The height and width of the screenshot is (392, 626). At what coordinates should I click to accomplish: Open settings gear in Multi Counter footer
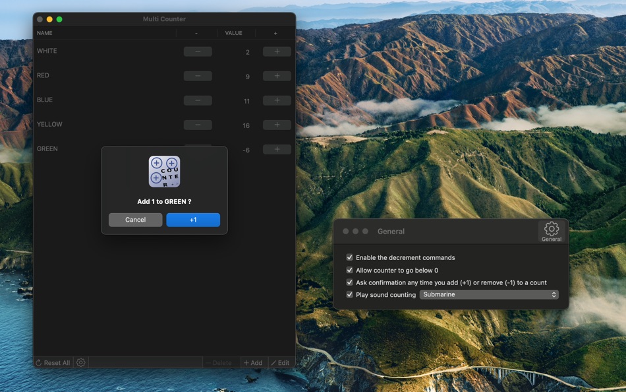(x=80, y=362)
